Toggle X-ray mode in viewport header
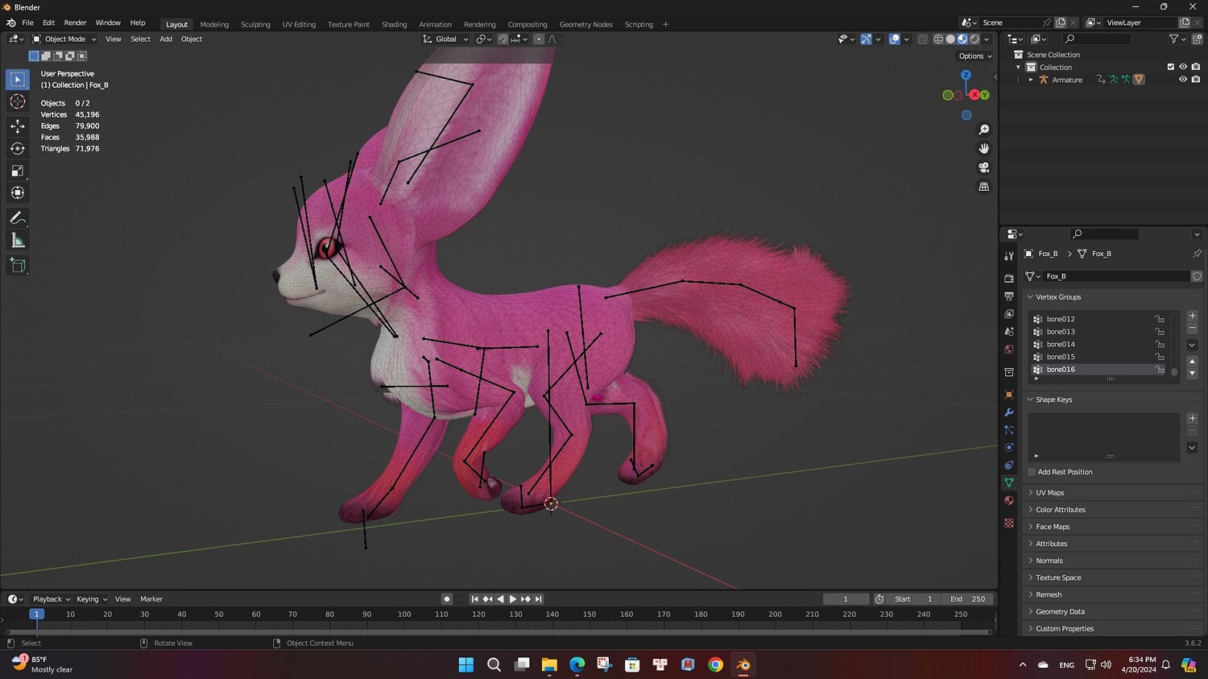Viewport: 1208px width, 679px height. (x=922, y=39)
